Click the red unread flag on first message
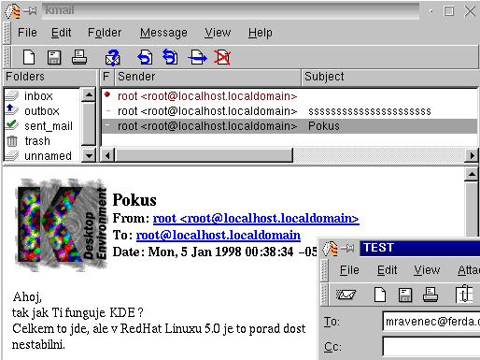This screenshot has width=480, height=360. [107, 94]
